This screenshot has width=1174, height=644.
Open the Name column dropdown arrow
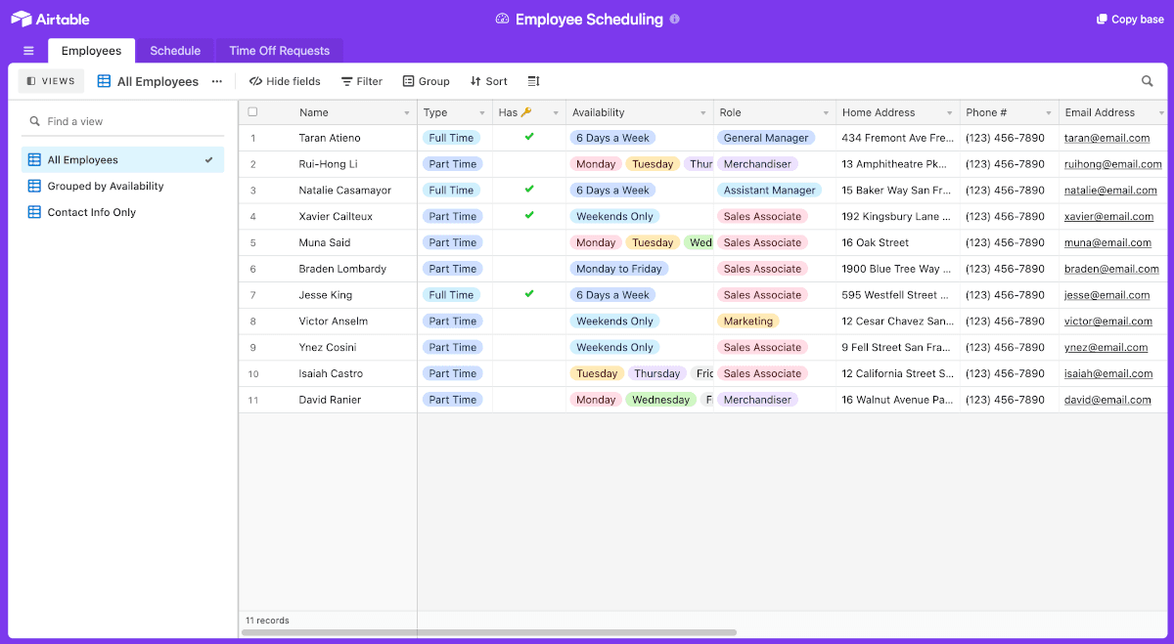coord(407,113)
